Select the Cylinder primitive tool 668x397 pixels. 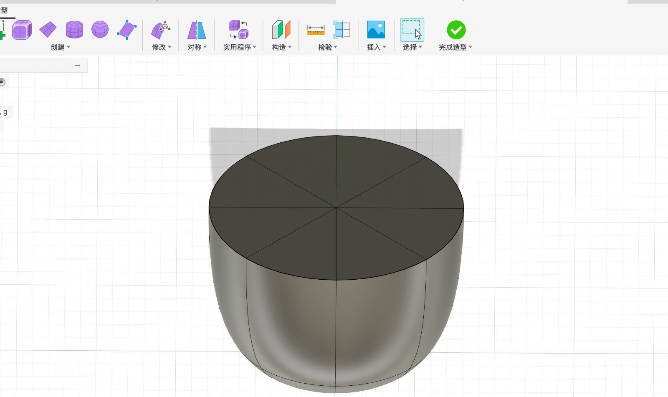[x=74, y=29]
